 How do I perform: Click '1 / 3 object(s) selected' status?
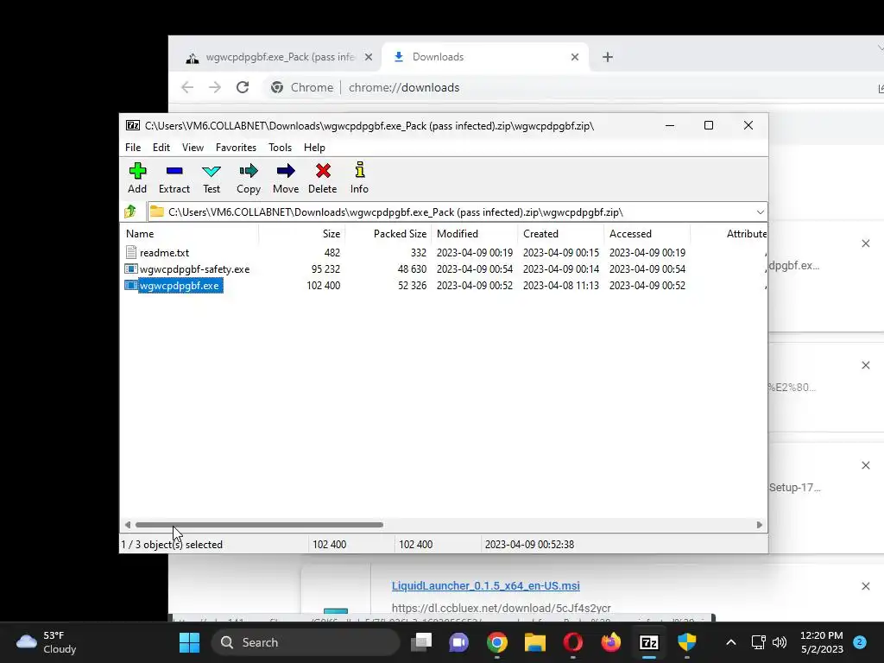point(172,545)
